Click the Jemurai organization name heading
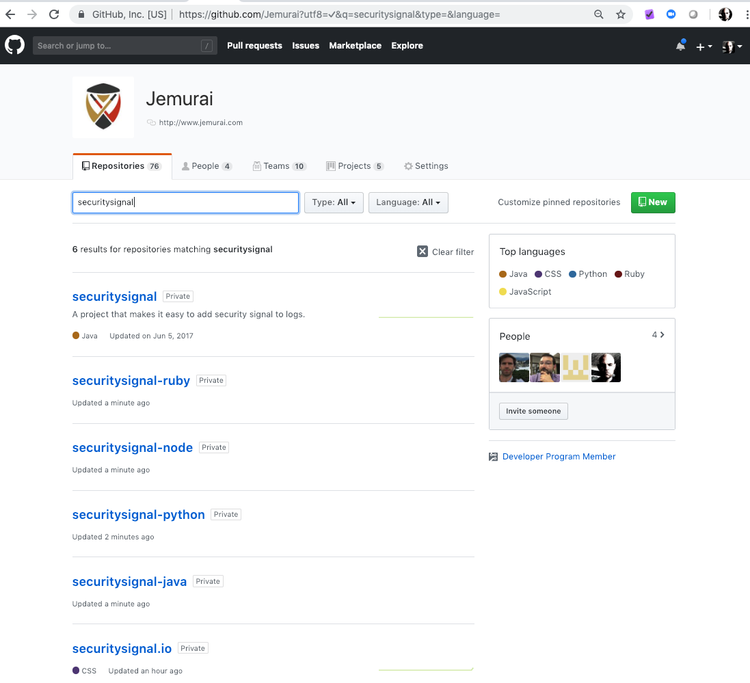The image size is (750, 683). 179,99
